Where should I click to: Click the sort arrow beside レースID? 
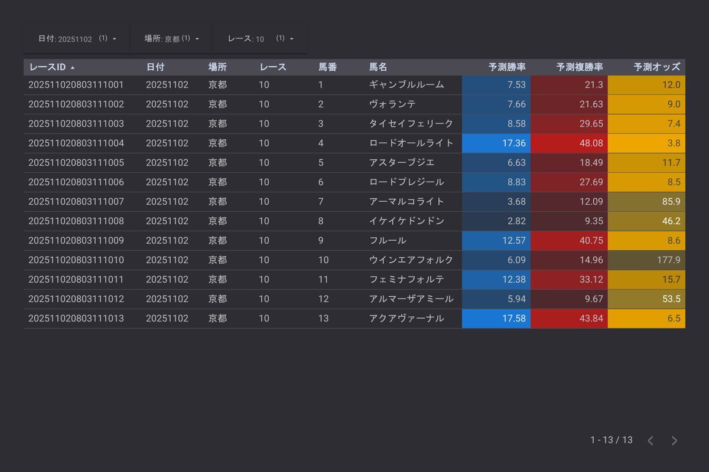pos(73,68)
